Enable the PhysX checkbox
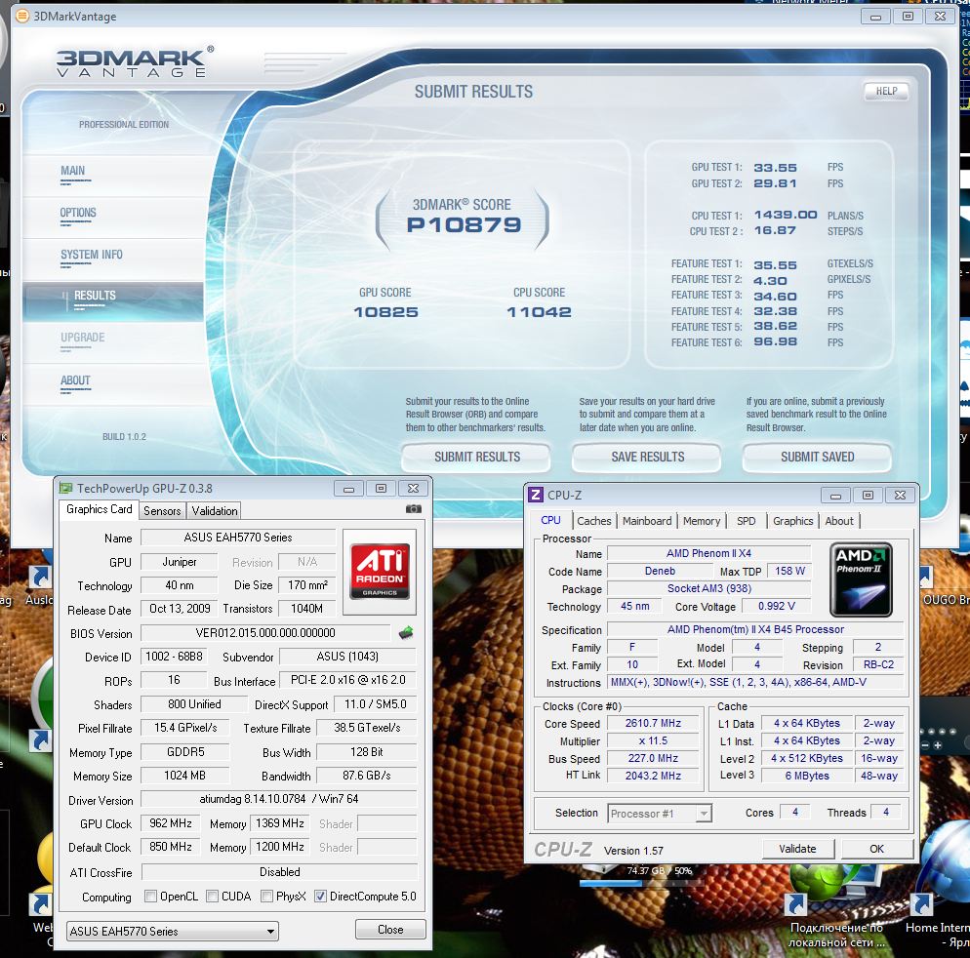 (266, 896)
